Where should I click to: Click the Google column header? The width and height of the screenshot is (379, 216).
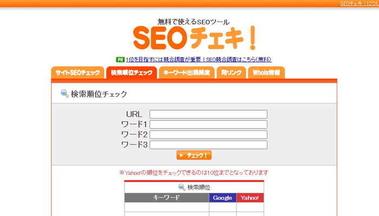click(223, 198)
